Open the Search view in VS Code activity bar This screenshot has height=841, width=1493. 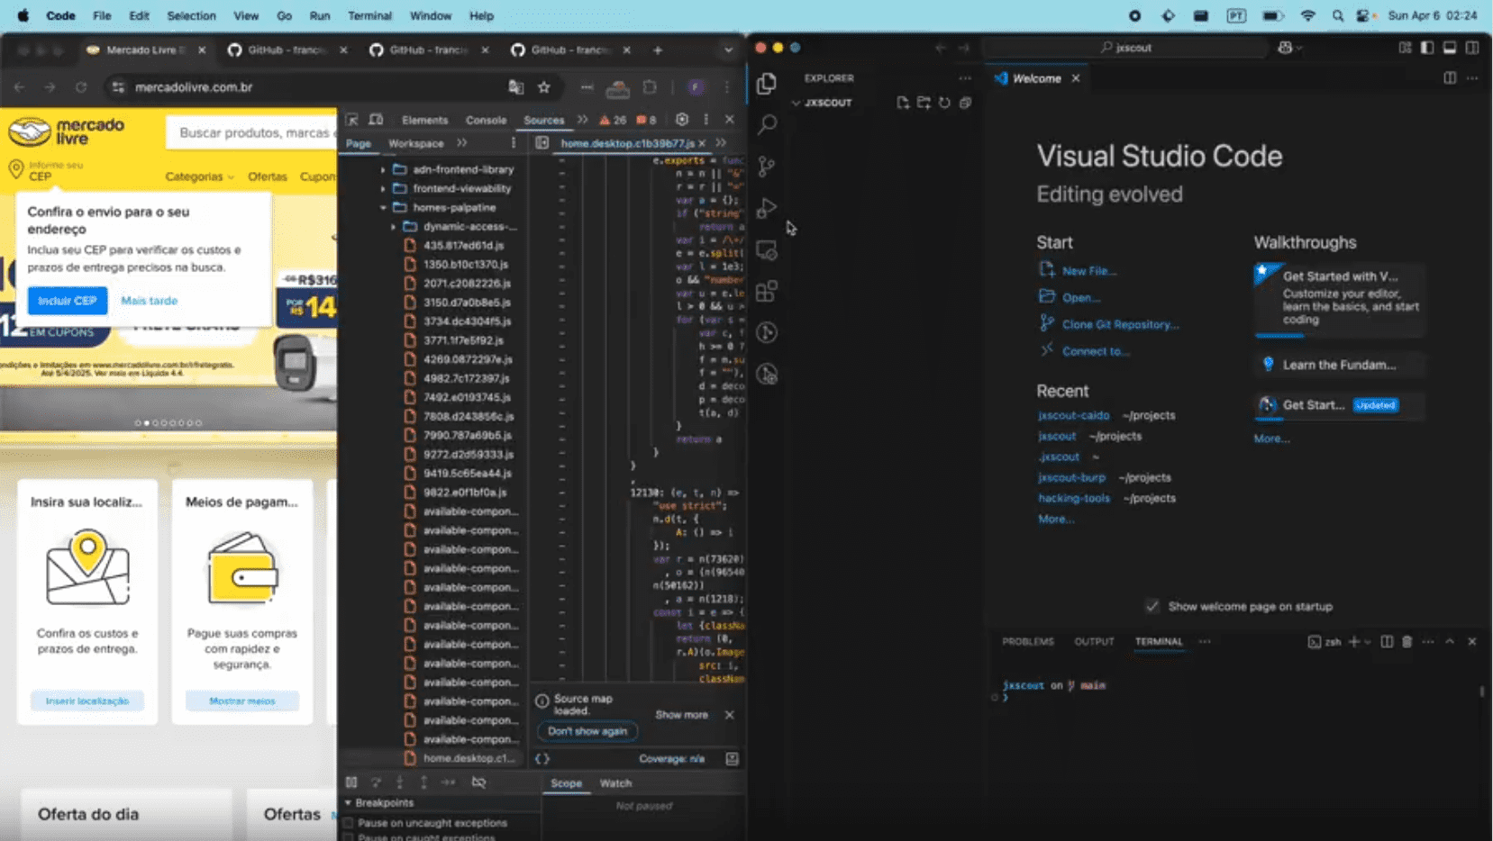[767, 124]
